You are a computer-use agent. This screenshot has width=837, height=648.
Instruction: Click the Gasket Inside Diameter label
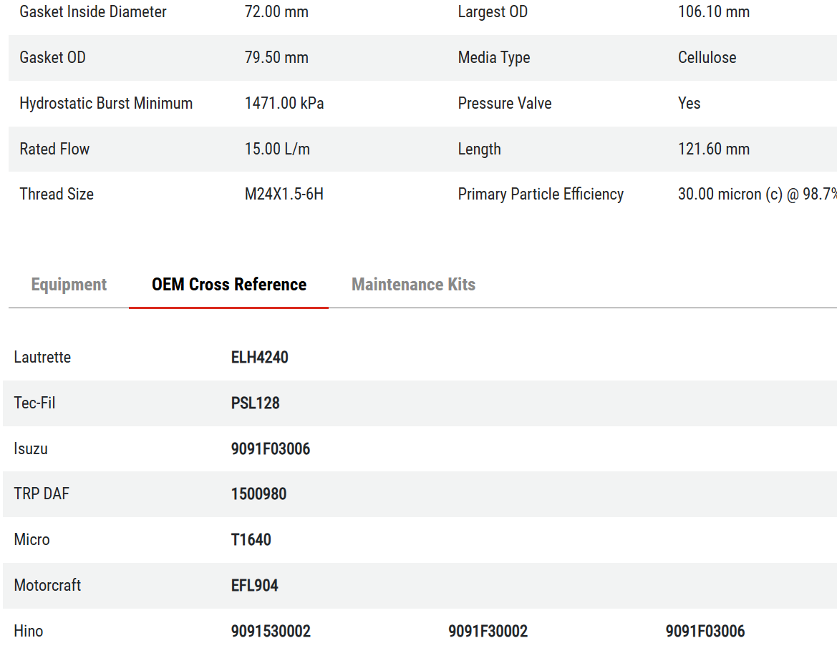[93, 11]
